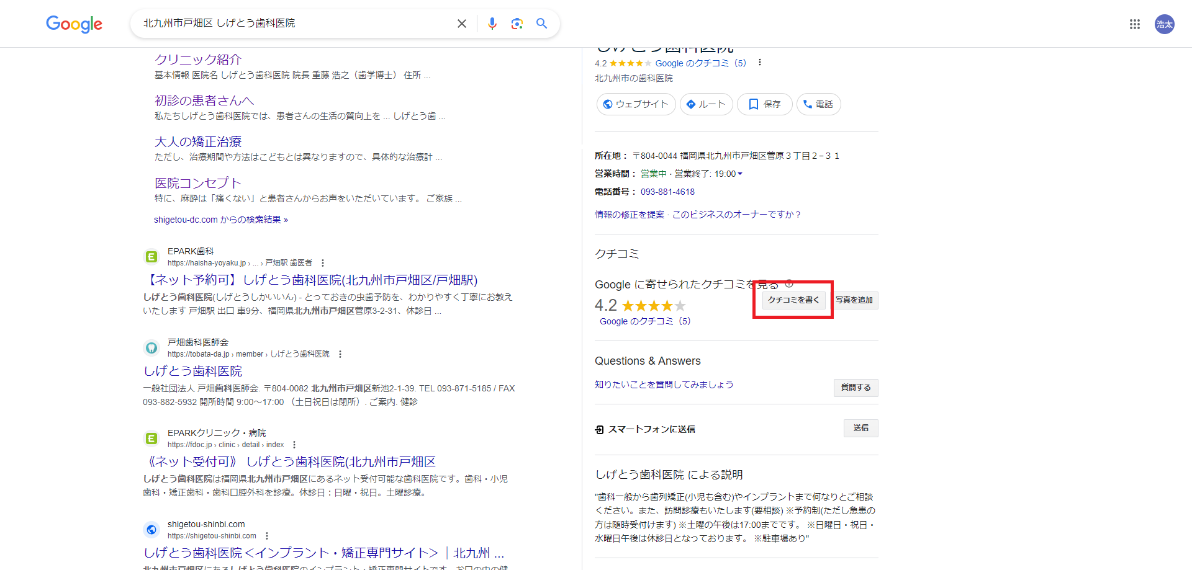Start the search with the magnifying glass
The width and height of the screenshot is (1192, 570).
tap(541, 23)
